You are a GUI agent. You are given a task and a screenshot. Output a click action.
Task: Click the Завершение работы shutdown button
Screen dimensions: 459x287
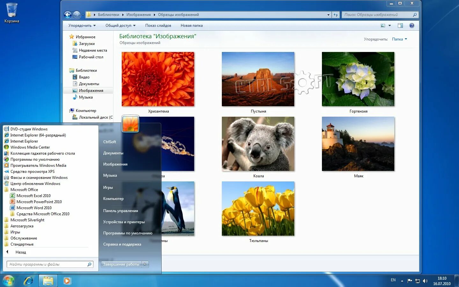point(121,264)
